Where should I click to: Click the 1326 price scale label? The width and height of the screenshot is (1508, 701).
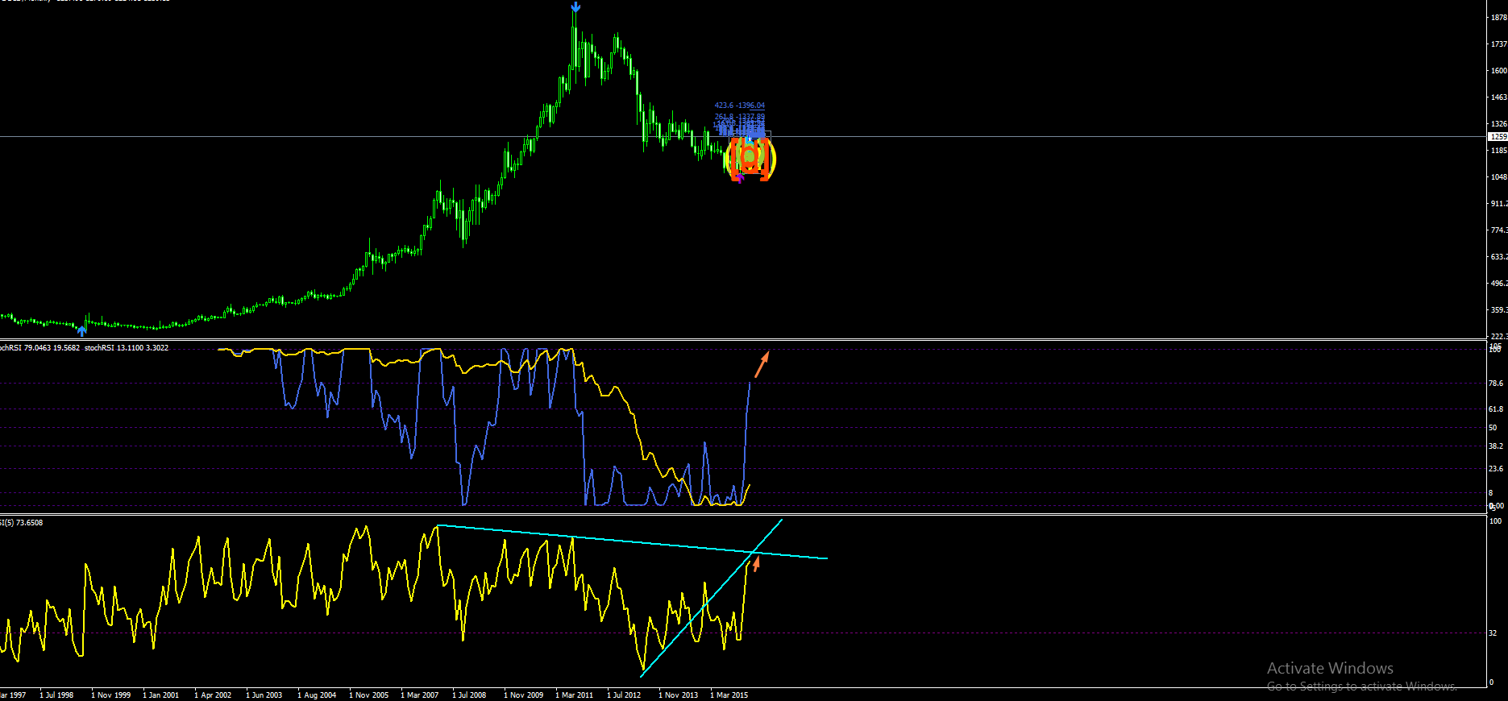click(x=1499, y=124)
